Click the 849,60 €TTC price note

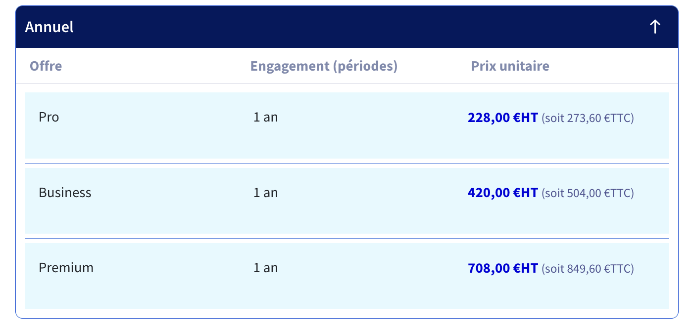588,269
